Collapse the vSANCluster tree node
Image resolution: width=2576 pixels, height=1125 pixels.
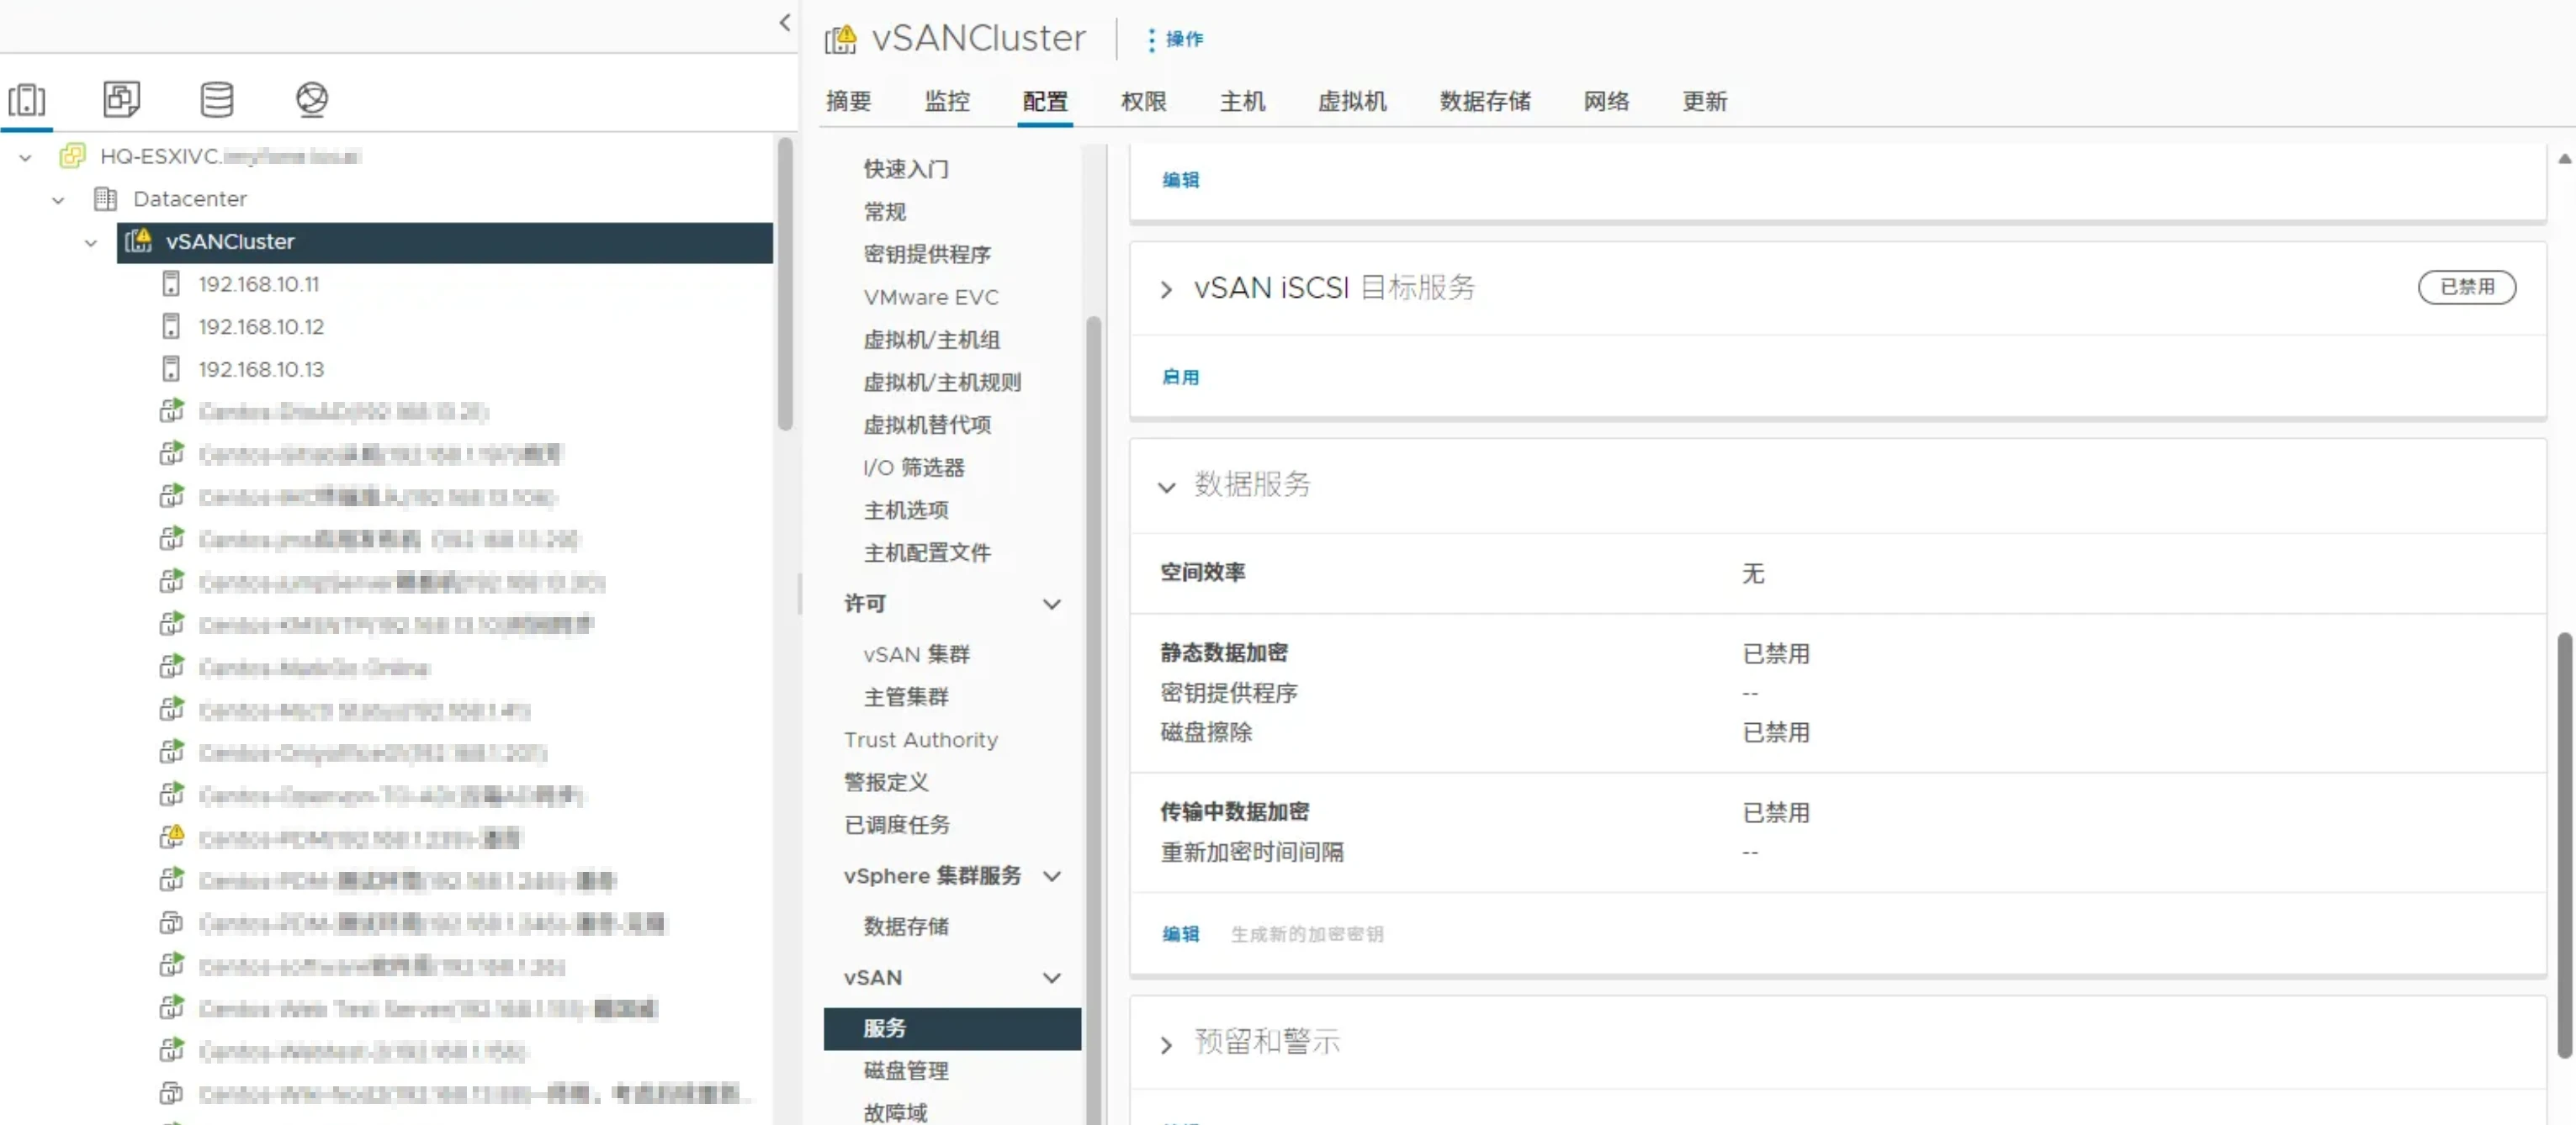coord(91,243)
